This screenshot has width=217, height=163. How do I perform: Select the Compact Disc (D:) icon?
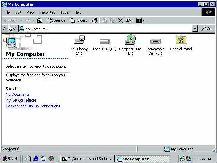130,39
